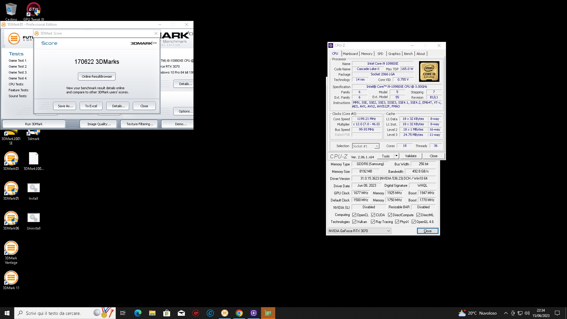The image size is (567, 319).
Task: Close the 3DMark Score dialog via Close button
Action: 144,106
